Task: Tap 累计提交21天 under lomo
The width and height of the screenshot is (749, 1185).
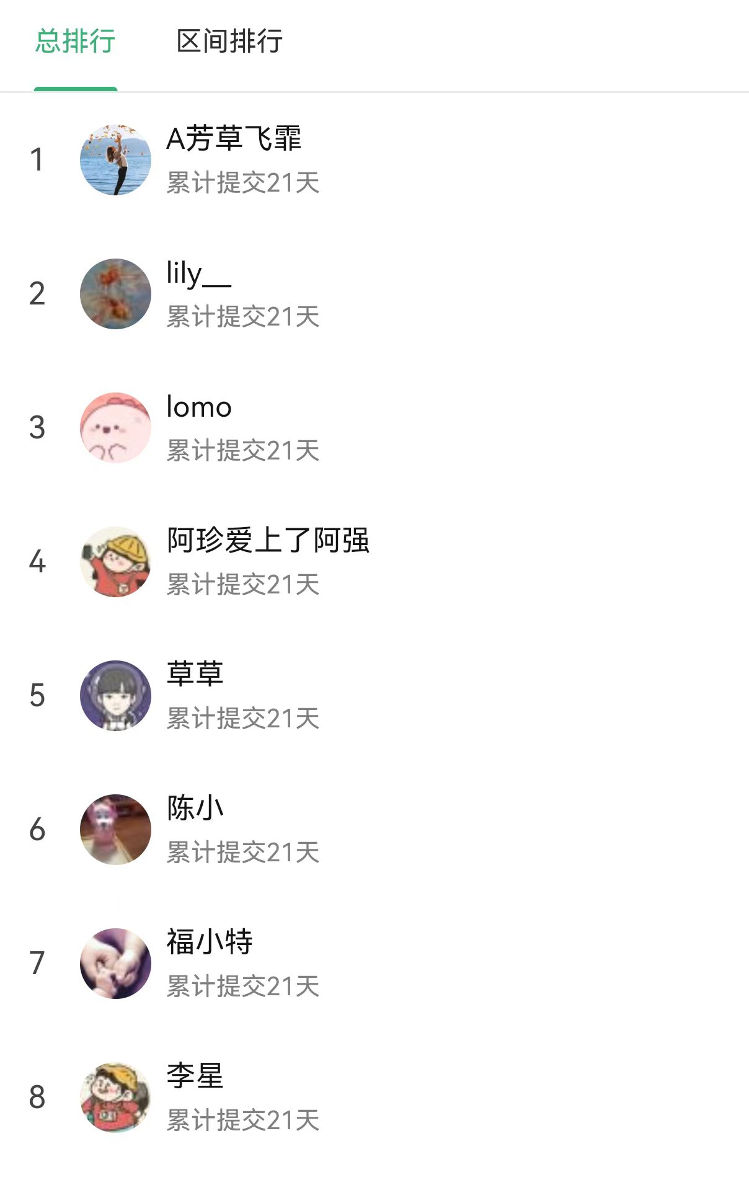Action: [242, 451]
